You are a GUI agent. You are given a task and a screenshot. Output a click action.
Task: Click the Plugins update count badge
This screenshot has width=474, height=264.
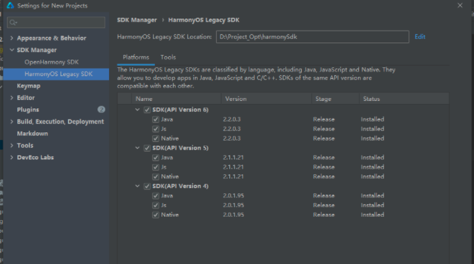pyautogui.click(x=102, y=109)
